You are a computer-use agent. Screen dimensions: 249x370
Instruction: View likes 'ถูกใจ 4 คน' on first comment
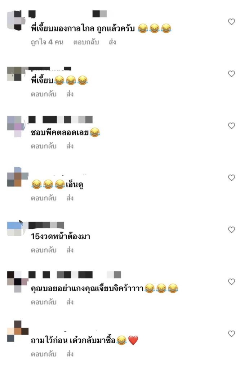(47, 42)
